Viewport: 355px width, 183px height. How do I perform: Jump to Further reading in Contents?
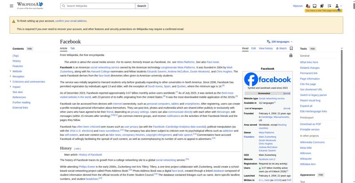21,102
